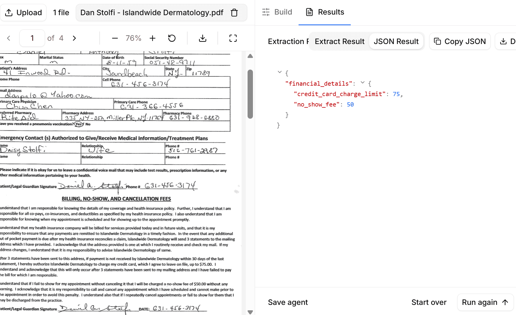Rotate the PDF page with the reload icon

coord(172,38)
